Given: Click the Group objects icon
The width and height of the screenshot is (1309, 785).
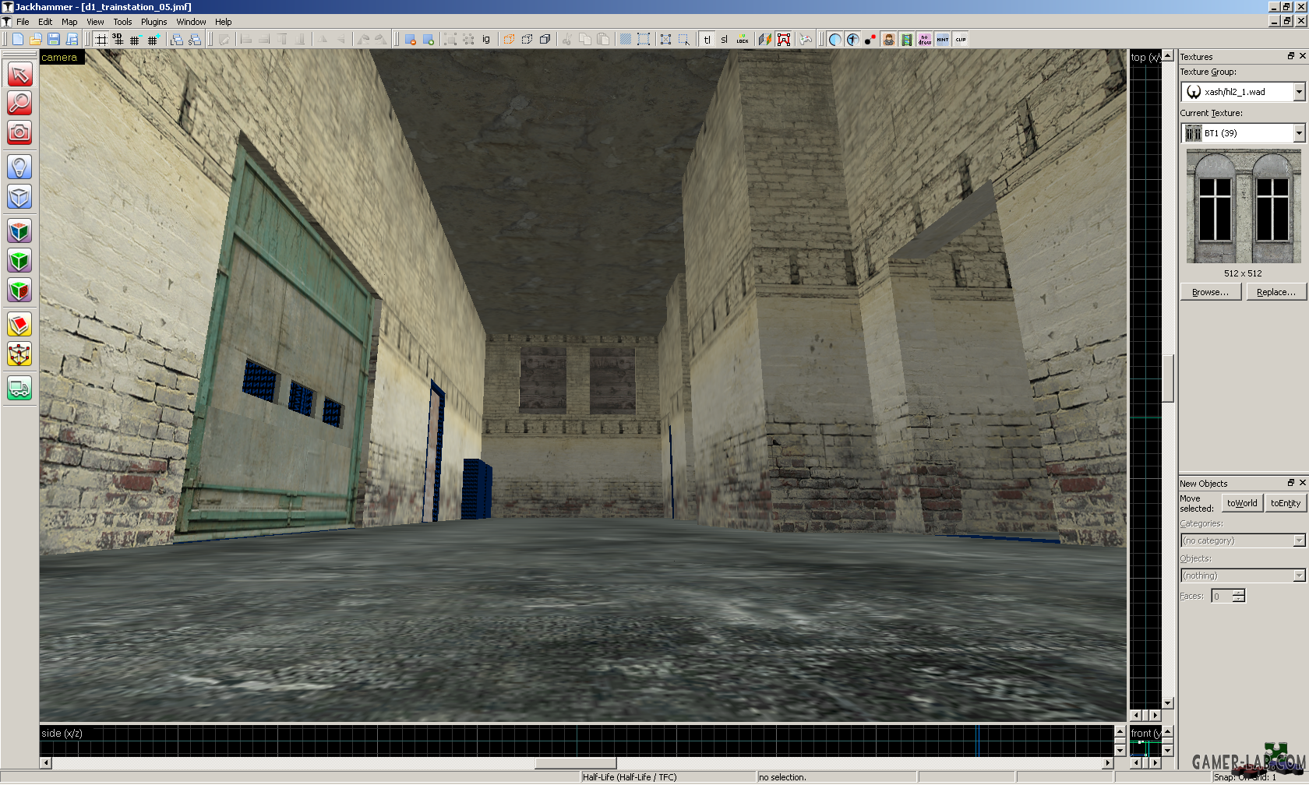Looking at the screenshot, I should [x=450, y=39].
